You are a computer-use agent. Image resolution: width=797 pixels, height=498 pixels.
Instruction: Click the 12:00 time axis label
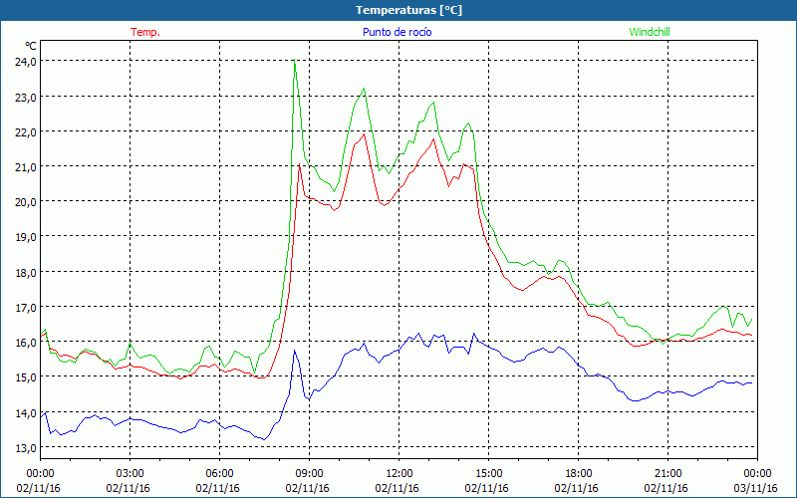(x=399, y=474)
